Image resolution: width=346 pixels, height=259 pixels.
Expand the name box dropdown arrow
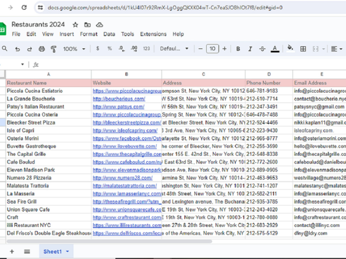click(22, 65)
